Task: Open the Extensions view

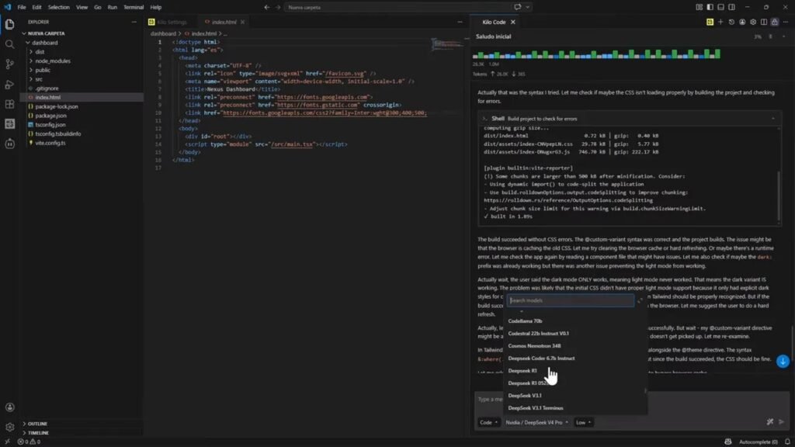Action: pyautogui.click(x=9, y=104)
